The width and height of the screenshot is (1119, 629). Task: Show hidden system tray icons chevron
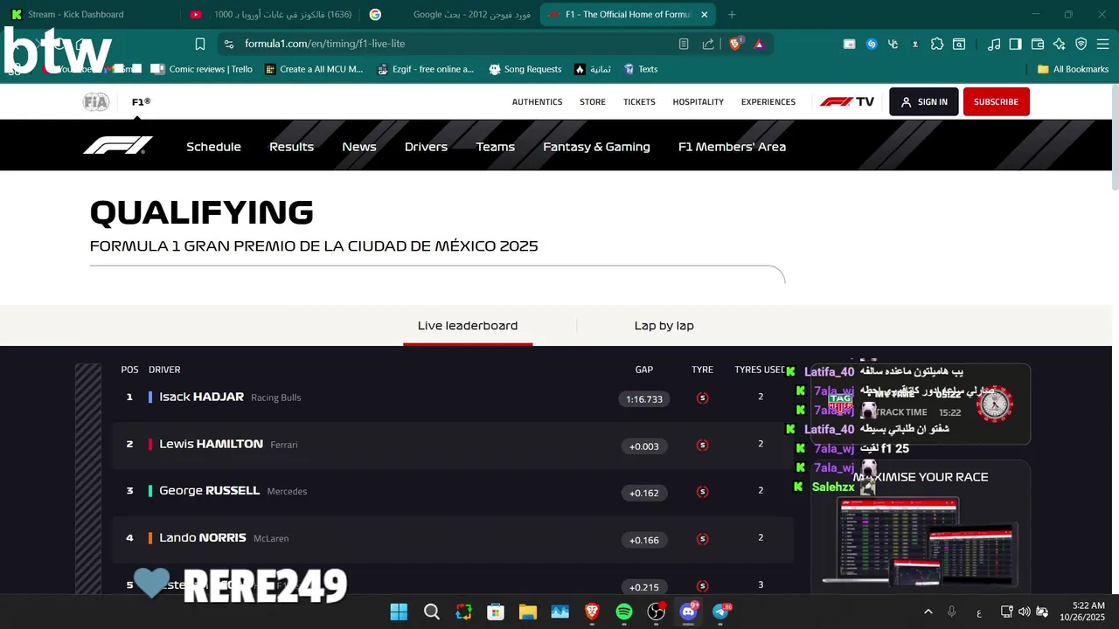928,612
